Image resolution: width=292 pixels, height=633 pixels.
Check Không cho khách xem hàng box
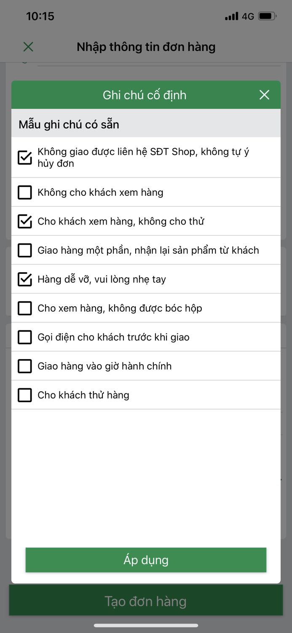pos(25,192)
